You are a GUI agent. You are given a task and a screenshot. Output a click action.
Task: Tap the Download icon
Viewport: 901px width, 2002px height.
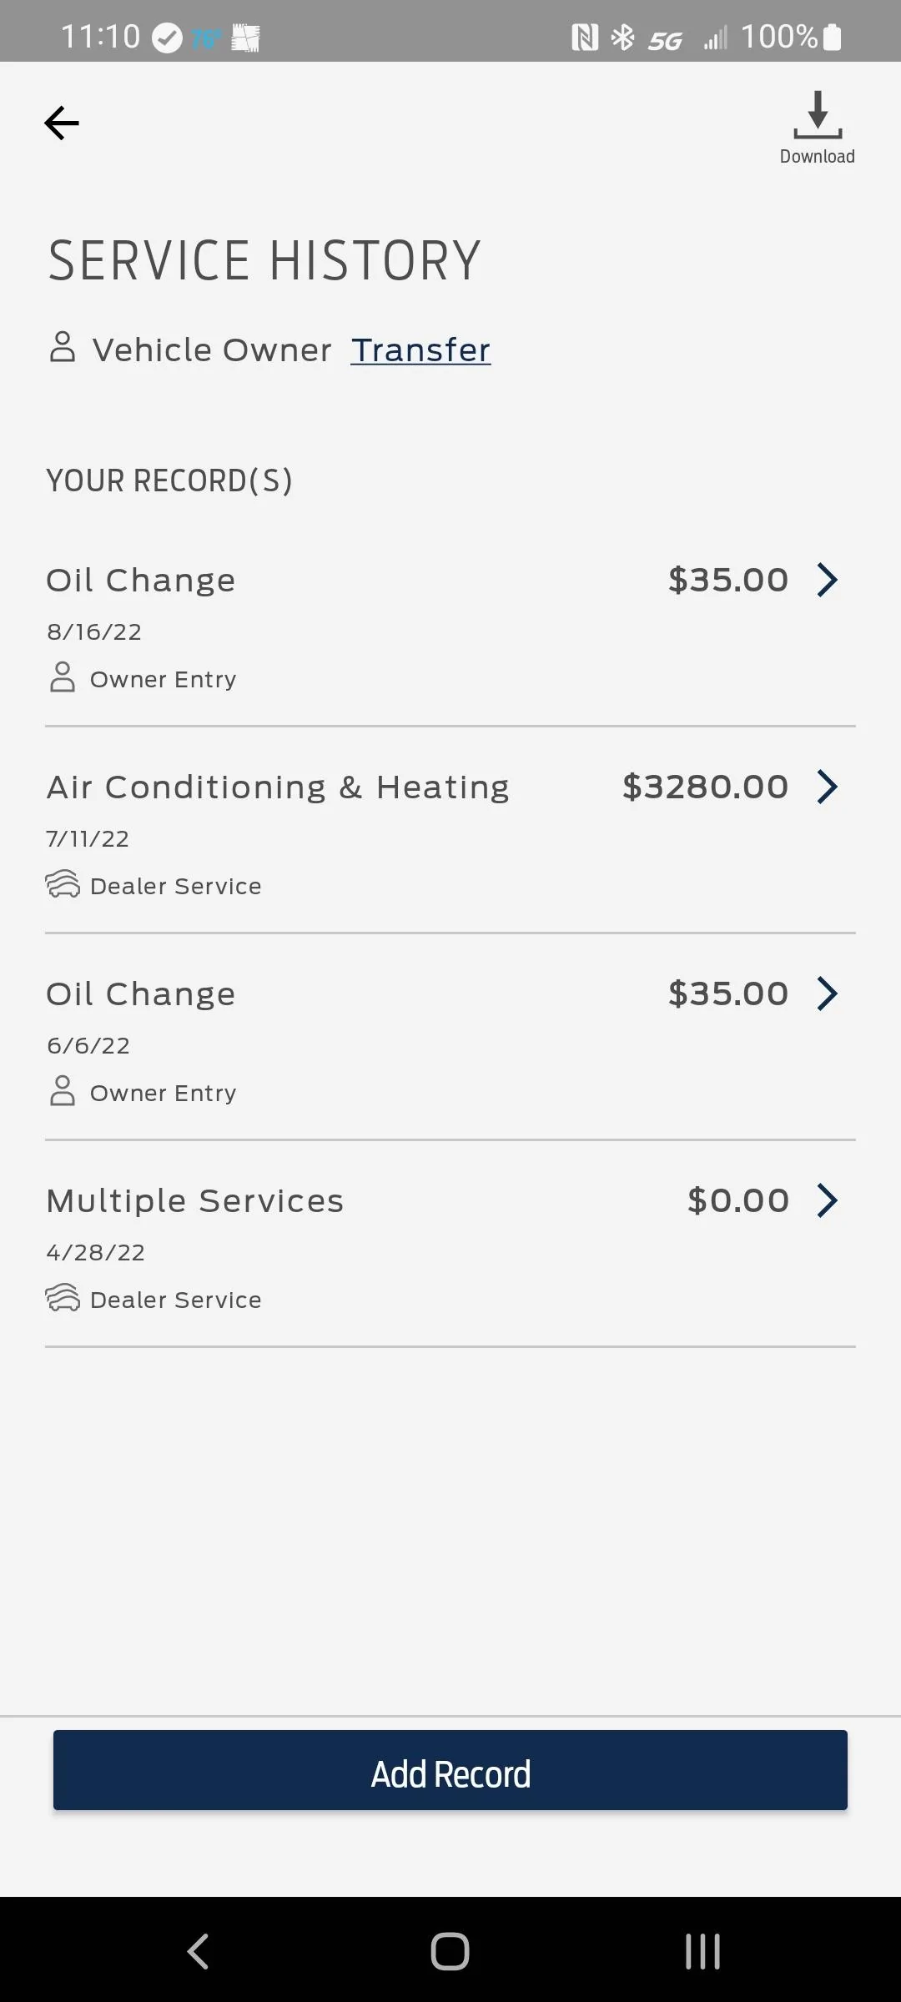[818, 117]
